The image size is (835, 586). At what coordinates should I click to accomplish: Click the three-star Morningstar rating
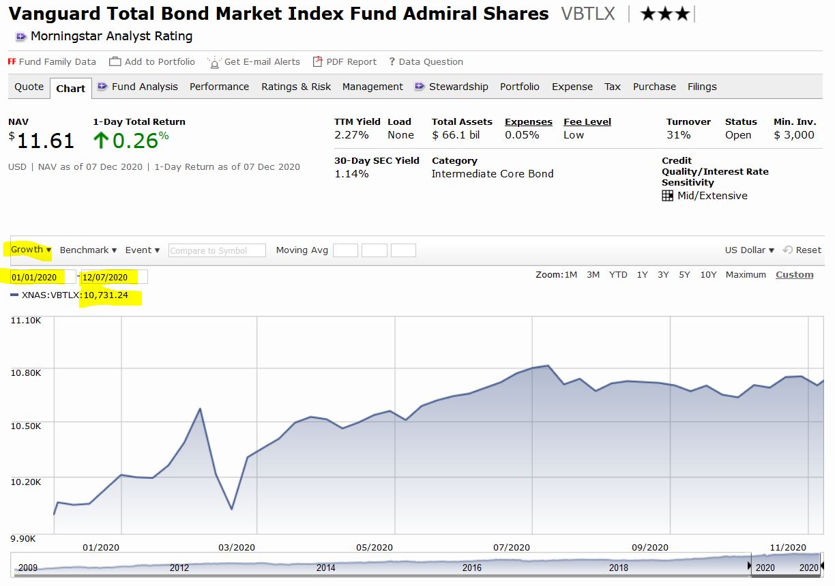click(666, 14)
